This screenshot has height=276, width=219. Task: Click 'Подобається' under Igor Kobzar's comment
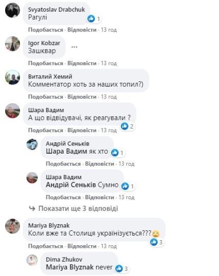coord(46,63)
